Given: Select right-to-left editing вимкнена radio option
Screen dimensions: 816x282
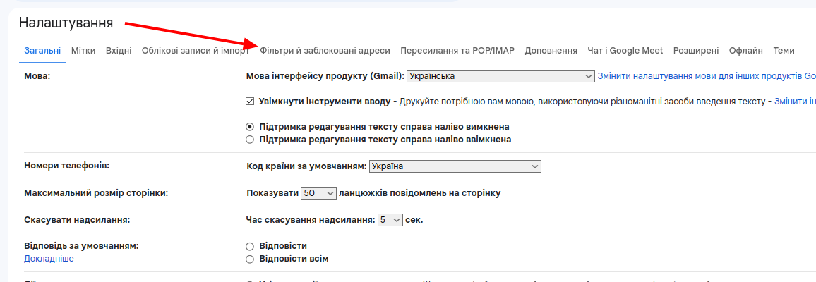Looking at the screenshot, I should point(250,127).
